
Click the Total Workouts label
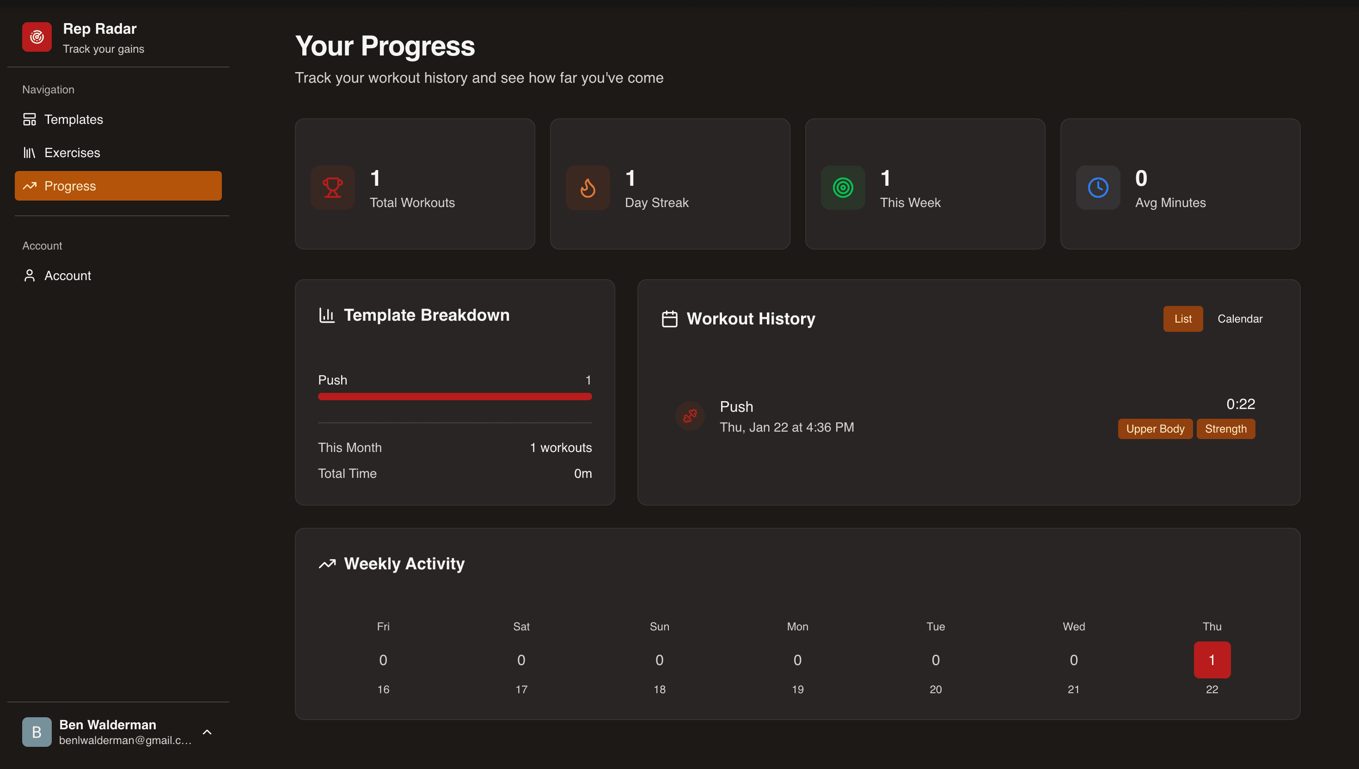pyautogui.click(x=412, y=203)
